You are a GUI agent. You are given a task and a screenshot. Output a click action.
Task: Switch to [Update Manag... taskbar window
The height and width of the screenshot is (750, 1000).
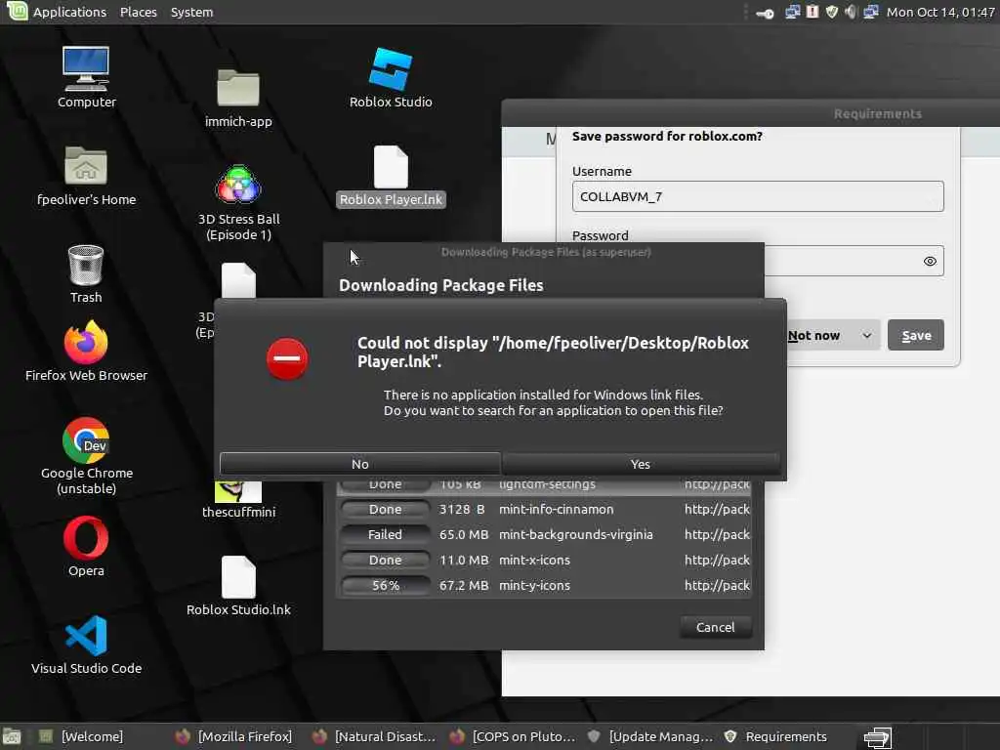click(649, 736)
